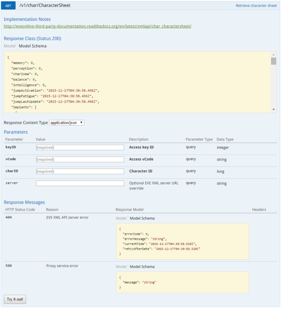
Task: Click the schema box scrollbar thumb
Action: point(273,61)
